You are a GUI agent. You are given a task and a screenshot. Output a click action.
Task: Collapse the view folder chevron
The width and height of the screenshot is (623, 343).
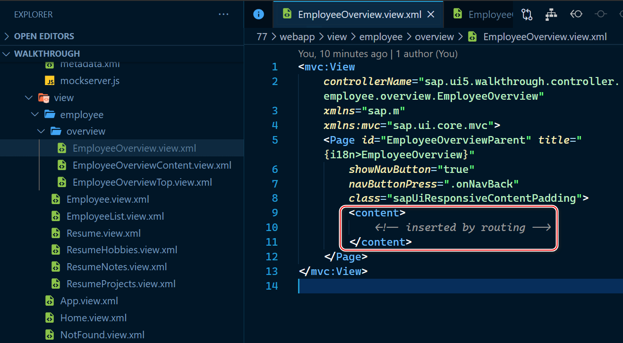(29, 98)
